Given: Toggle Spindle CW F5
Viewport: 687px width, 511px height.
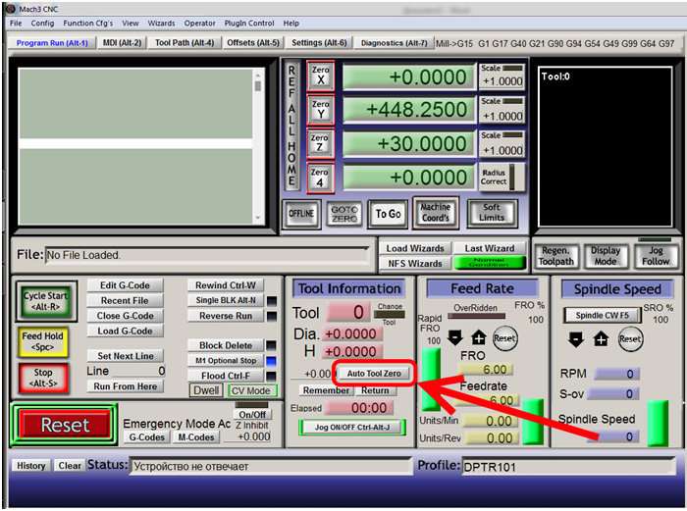Looking at the screenshot, I should pos(602,315).
